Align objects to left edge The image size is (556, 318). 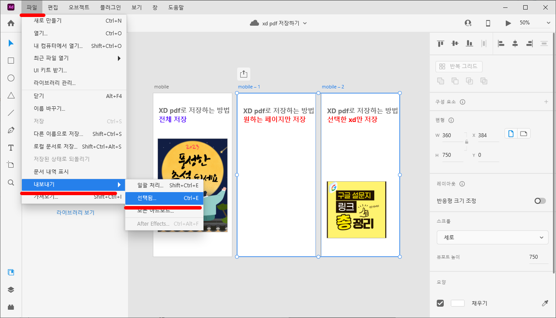501,44
